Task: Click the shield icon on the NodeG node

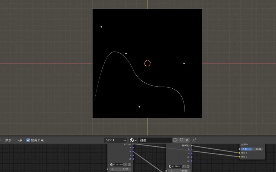Action: tap(129, 165)
